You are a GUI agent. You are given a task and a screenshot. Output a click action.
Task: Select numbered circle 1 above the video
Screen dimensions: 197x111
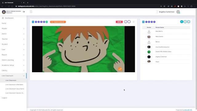coord(36,22)
